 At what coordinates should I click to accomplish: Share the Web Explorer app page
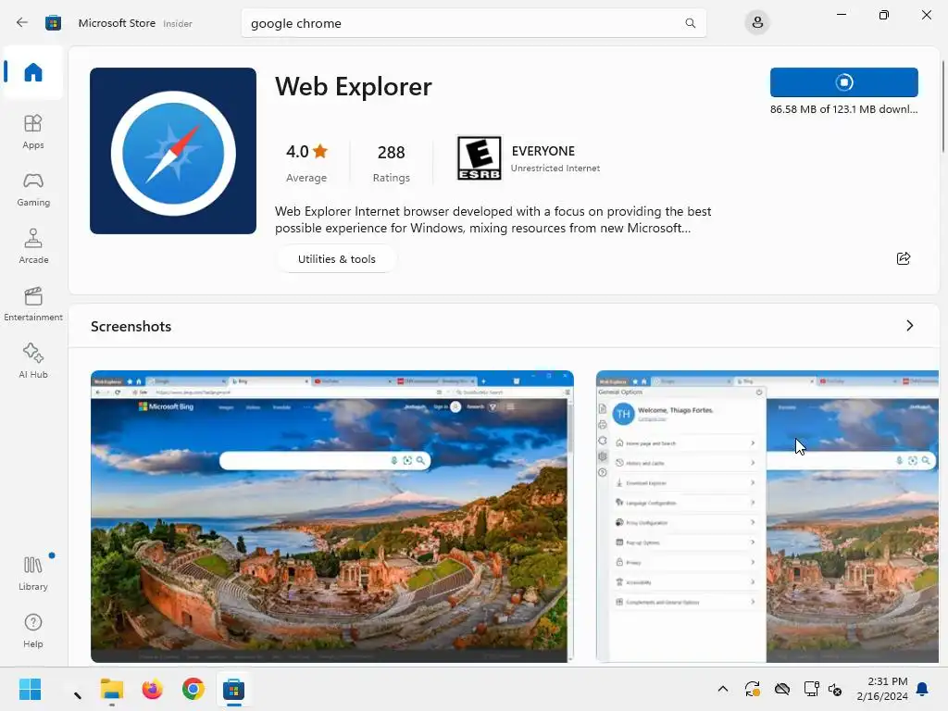(904, 259)
